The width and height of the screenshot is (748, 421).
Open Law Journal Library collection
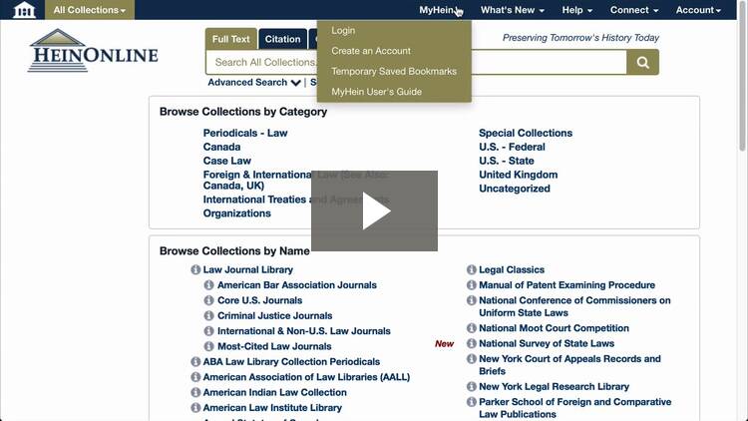tap(248, 269)
